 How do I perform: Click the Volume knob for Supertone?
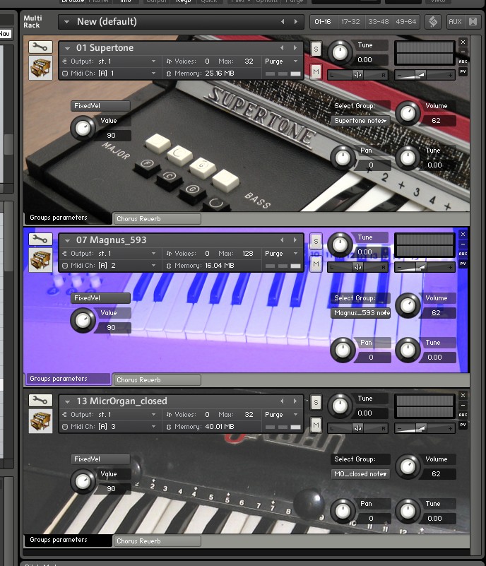pos(407,112)
